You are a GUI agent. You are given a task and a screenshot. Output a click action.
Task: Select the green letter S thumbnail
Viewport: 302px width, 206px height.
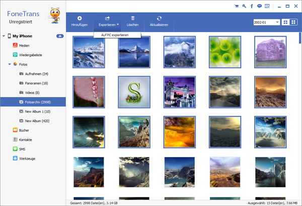[134, 92]
